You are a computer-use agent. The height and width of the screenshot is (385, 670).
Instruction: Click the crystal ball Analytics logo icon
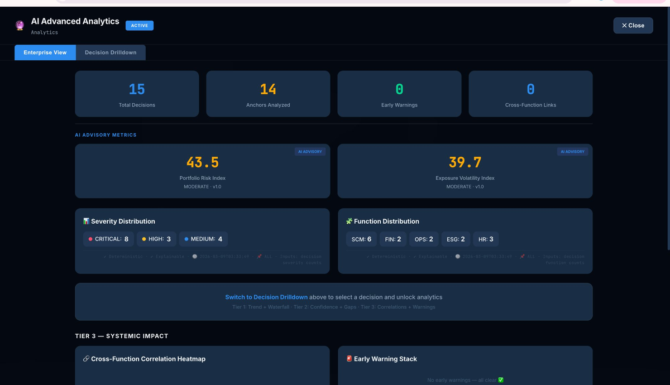tap(18, 25)
